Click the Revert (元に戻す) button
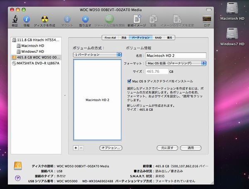249x189 pixels. (x=167, y=148)
